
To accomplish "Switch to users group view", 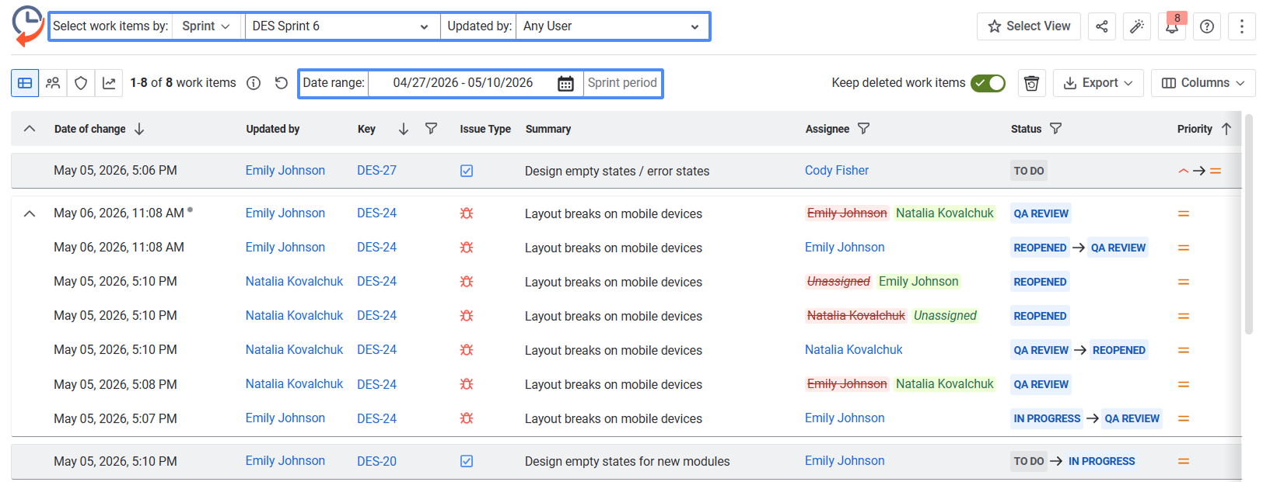I will (53, 83).
